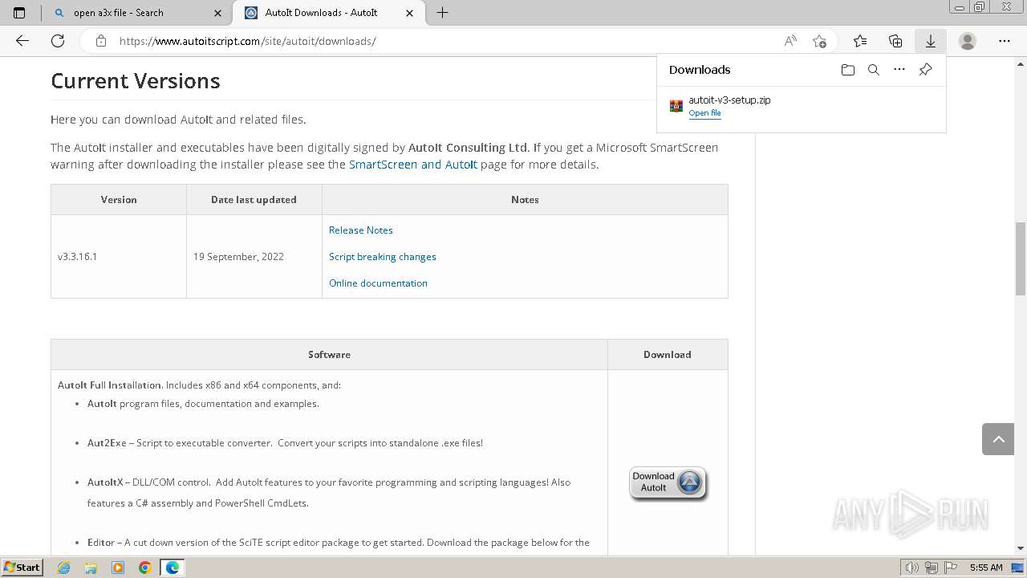This screenshot has width=1027, height=578.
Task: Click the scroll-to-top arrow button
Action: coord(998,439)
